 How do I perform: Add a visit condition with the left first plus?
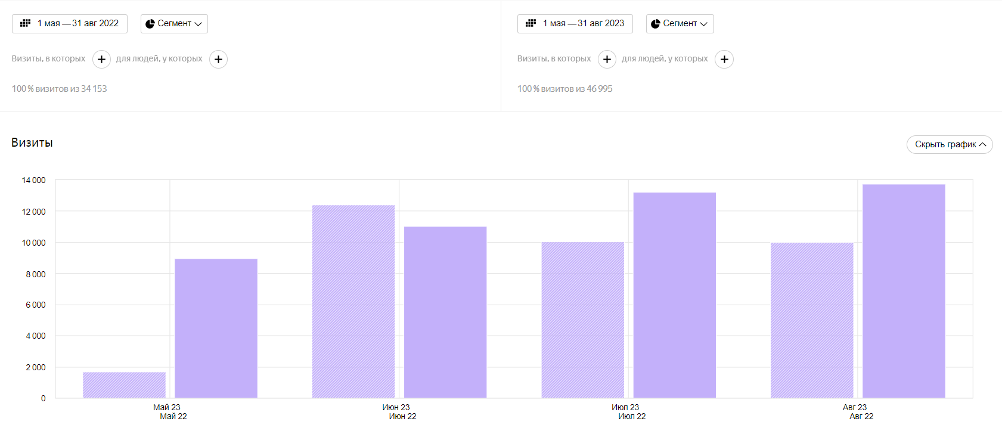point(101,59)
